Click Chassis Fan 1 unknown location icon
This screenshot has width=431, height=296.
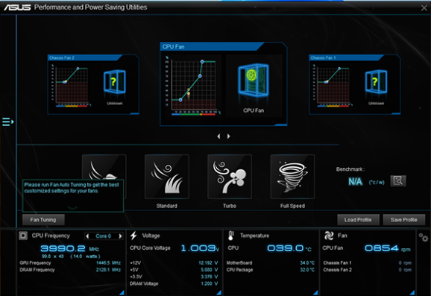click(376, 82)
